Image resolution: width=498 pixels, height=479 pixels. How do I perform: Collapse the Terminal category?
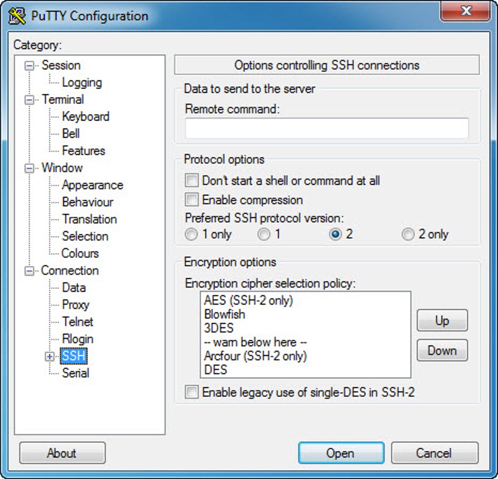coord(29,100)
